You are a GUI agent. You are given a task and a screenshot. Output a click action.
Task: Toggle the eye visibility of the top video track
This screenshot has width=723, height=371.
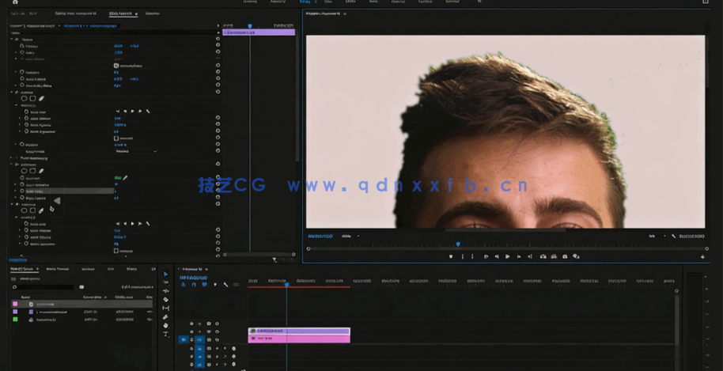tap(209, 324)
